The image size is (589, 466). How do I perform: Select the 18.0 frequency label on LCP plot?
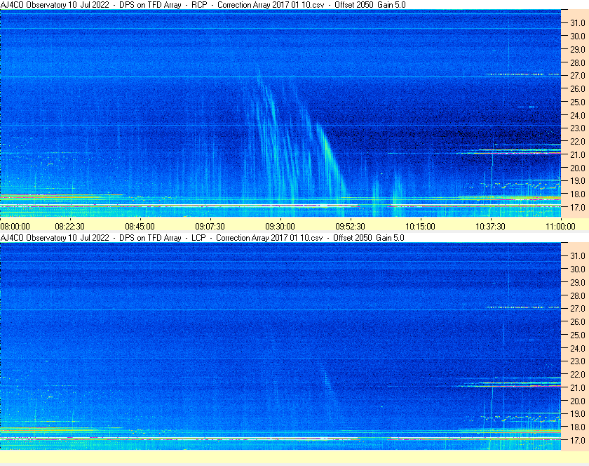pyautogui.click(x=578, y=427)
